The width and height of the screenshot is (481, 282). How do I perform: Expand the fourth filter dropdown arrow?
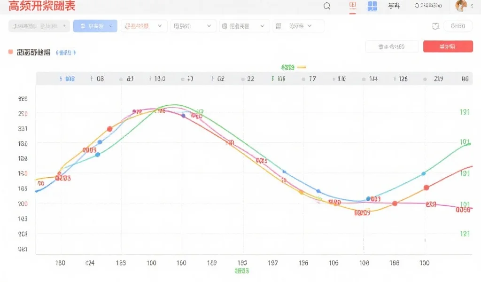(x=209, y=26)
